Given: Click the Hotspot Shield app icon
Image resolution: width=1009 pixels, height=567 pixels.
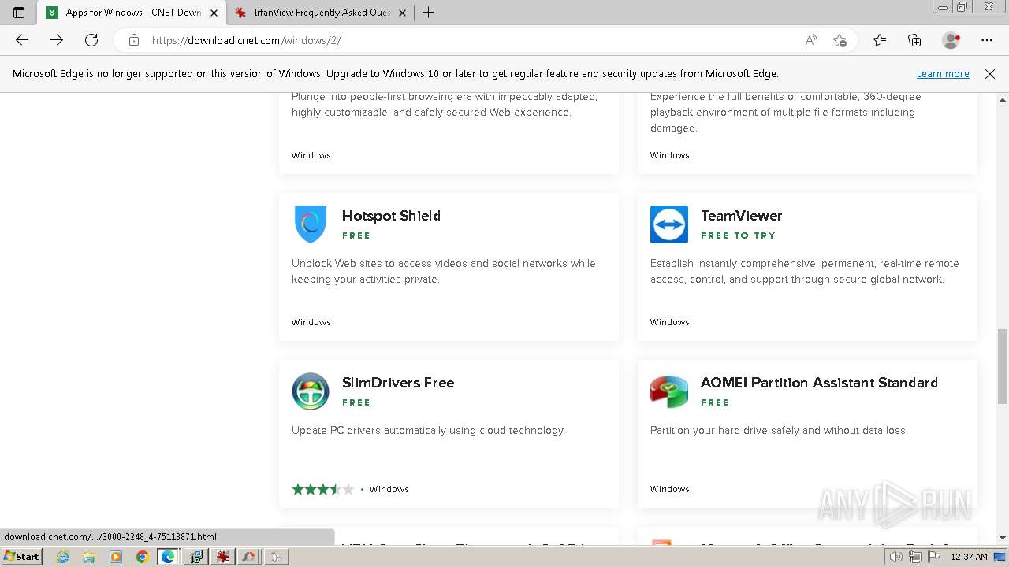Looking at the screenshot, I should (311, 224).
